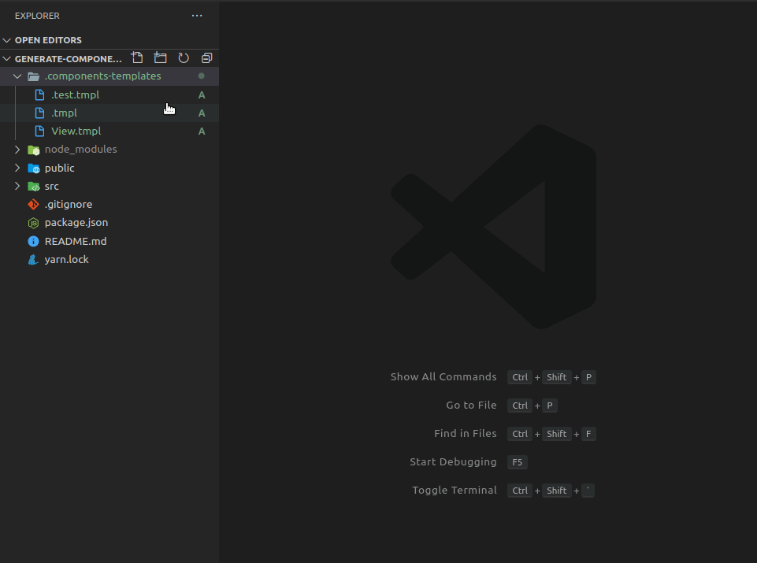Collapse the GENERATE-COMPONE... project section chevron
This screenshot has height=563, width=757.
click(7, 59)
